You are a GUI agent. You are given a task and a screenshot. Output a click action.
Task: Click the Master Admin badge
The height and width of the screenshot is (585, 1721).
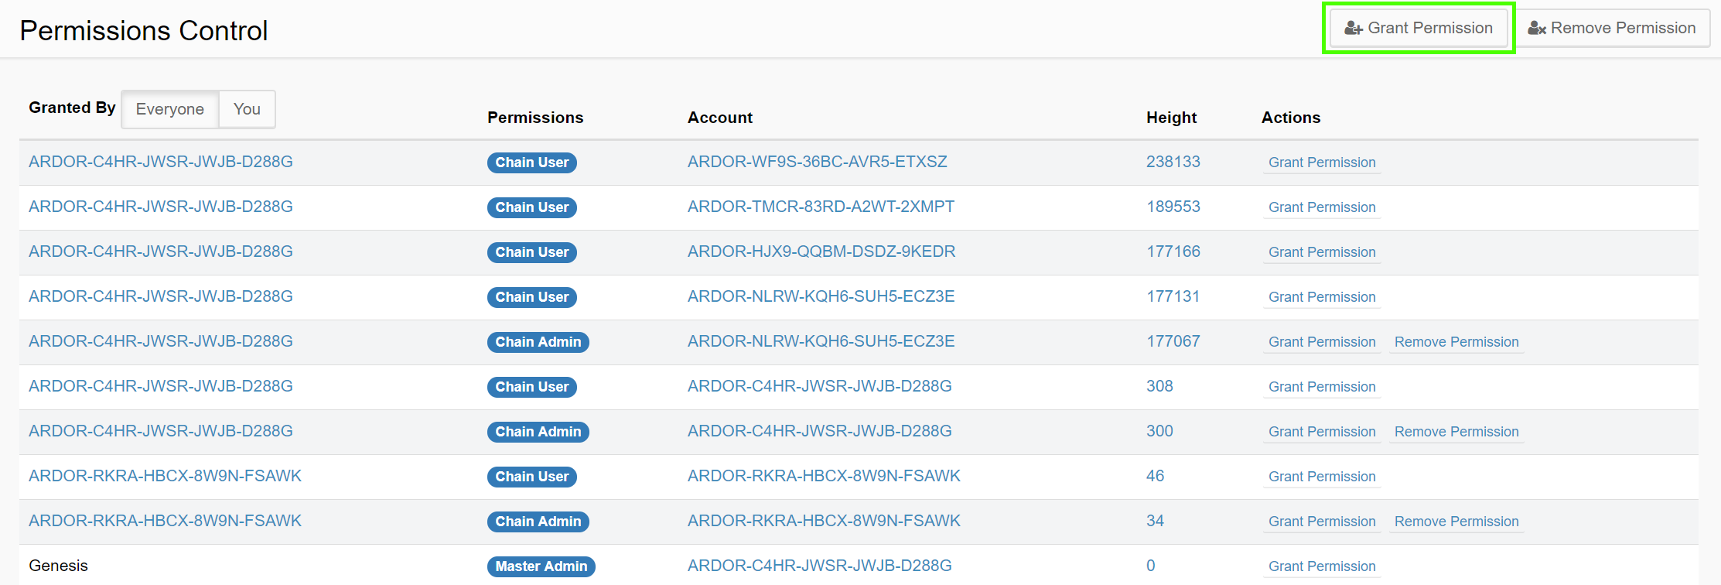[x=541, y=566]
